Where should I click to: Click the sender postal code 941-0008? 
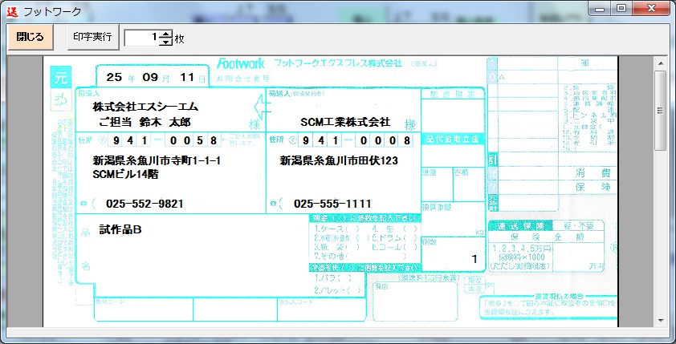[354, 140]
